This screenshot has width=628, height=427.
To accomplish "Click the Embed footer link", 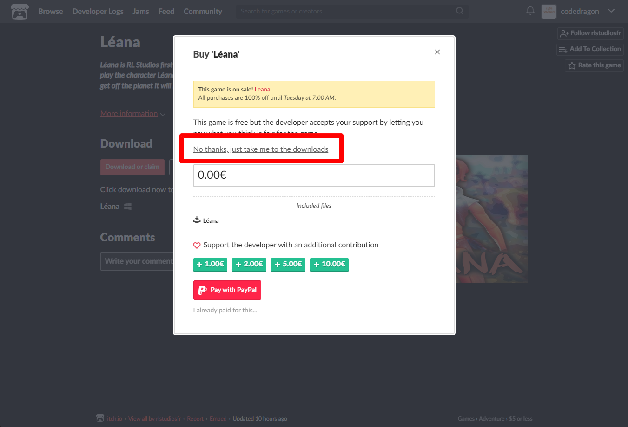I will (x=218, y=419).
